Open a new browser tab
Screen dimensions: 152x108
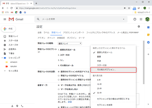point(36,3)
